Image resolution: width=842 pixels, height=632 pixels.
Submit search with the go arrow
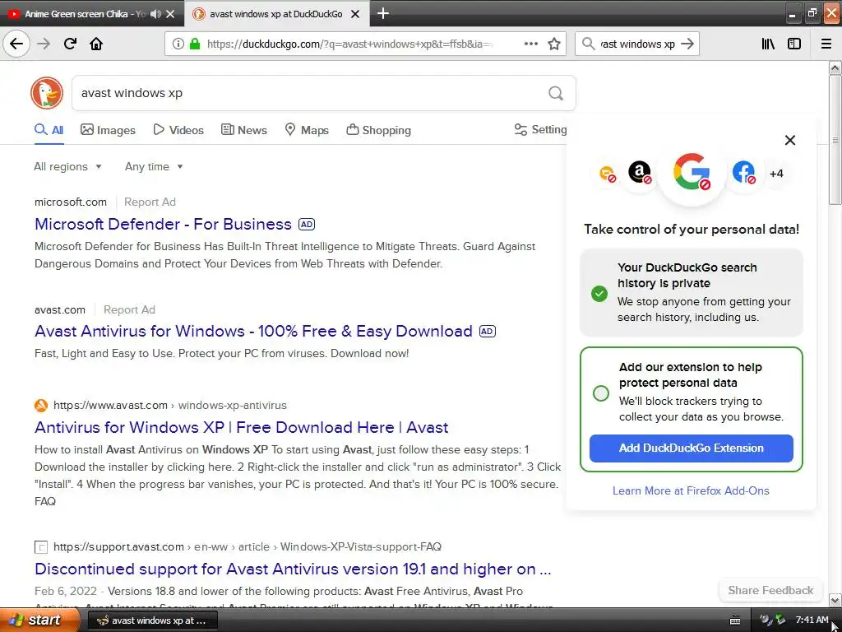[687, 44]
